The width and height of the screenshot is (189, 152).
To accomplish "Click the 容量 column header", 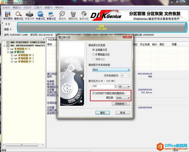I will (174, 45).
